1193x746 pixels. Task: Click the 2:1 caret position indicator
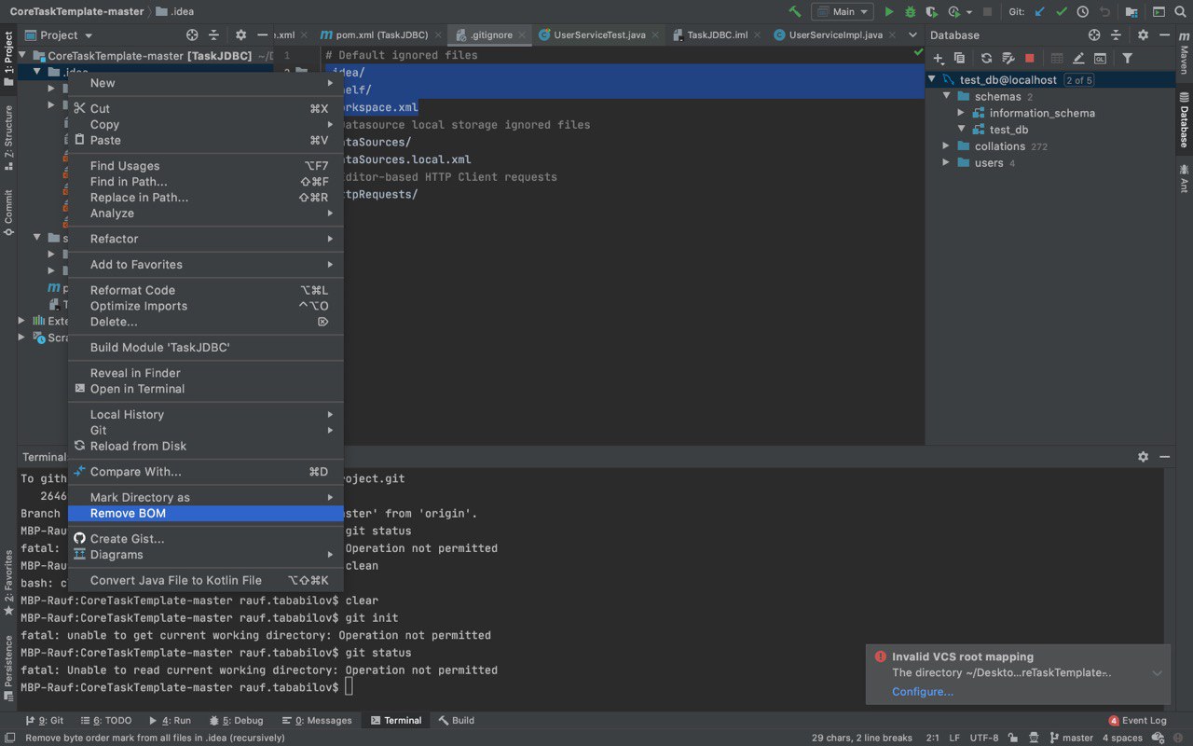pyautogui.click(x=932, y=738)
